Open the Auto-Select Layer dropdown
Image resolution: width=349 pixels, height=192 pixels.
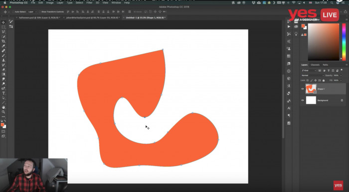tap(32, 12)
